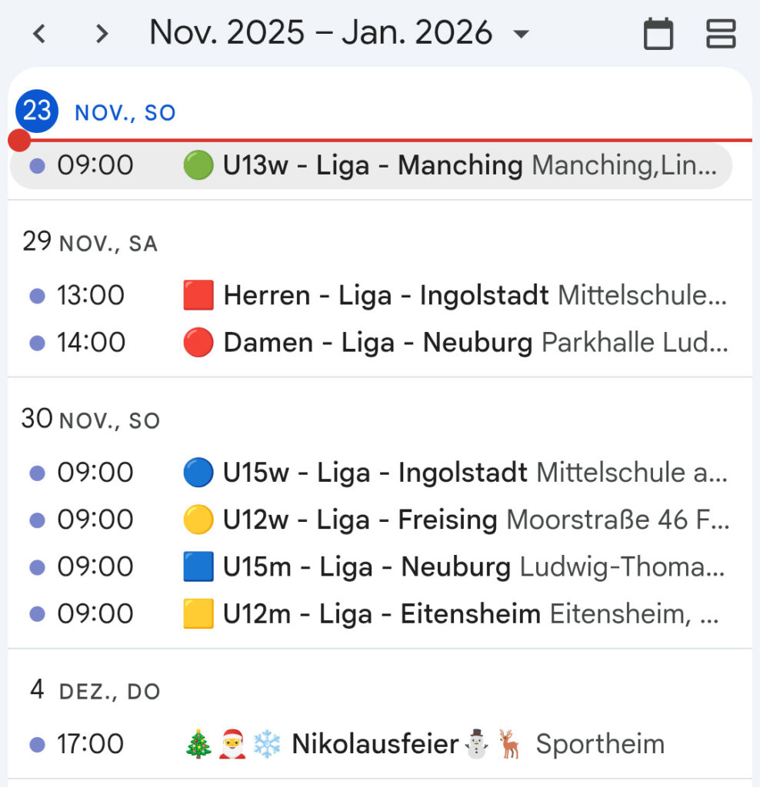Switch view with the schedule layout icon
The width and height of the screenshot is (760, 787).
(x=721, y=34)
